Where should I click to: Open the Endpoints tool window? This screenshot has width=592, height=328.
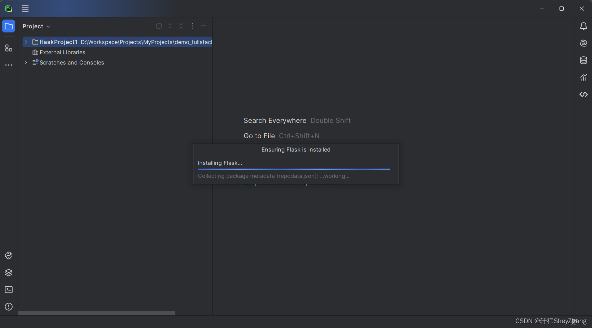point(583,95)
